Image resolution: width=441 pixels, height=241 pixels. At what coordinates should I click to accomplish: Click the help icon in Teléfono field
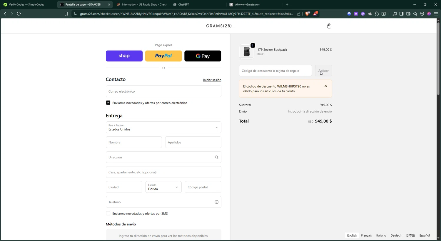click(x=216, y=202)
